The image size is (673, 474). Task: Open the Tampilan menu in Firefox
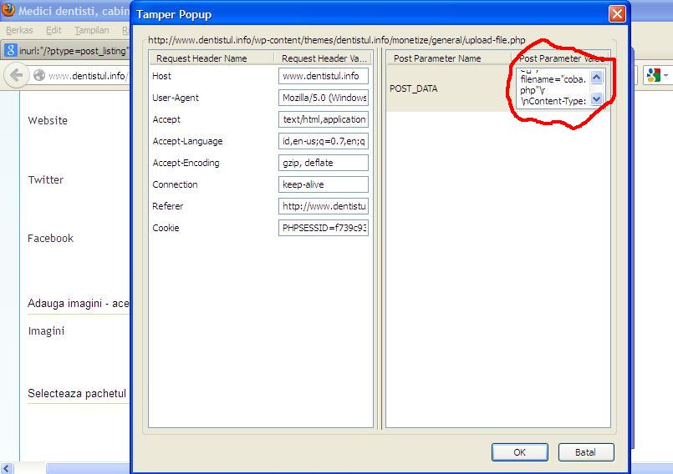[91, 30]
